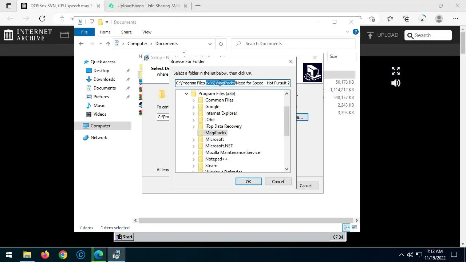Expand the IObit folder node
Viewport: 466px width, 262px height.
click(x=194, y=120)
